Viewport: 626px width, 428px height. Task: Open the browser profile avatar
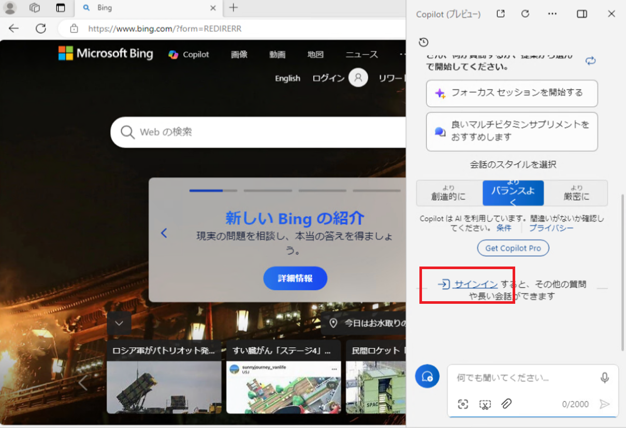[10, 8]
